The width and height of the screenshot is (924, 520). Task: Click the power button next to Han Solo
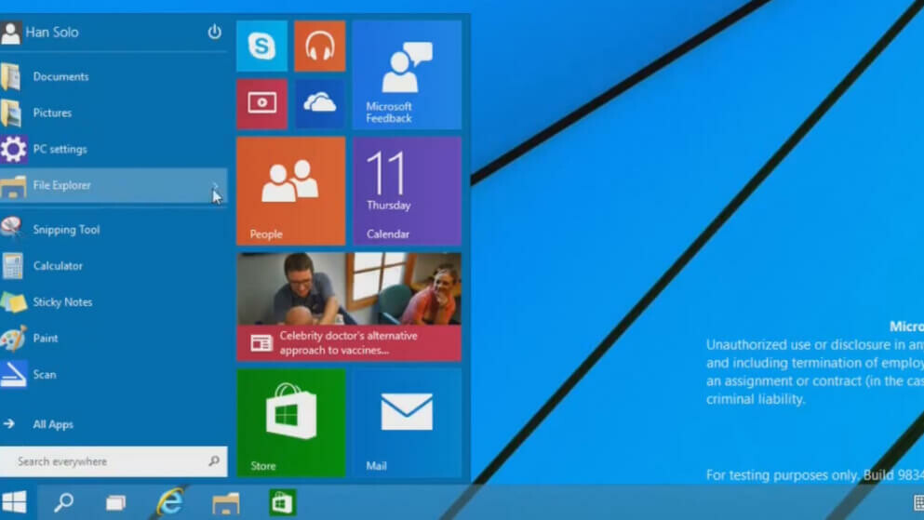(x=215, y=32)
